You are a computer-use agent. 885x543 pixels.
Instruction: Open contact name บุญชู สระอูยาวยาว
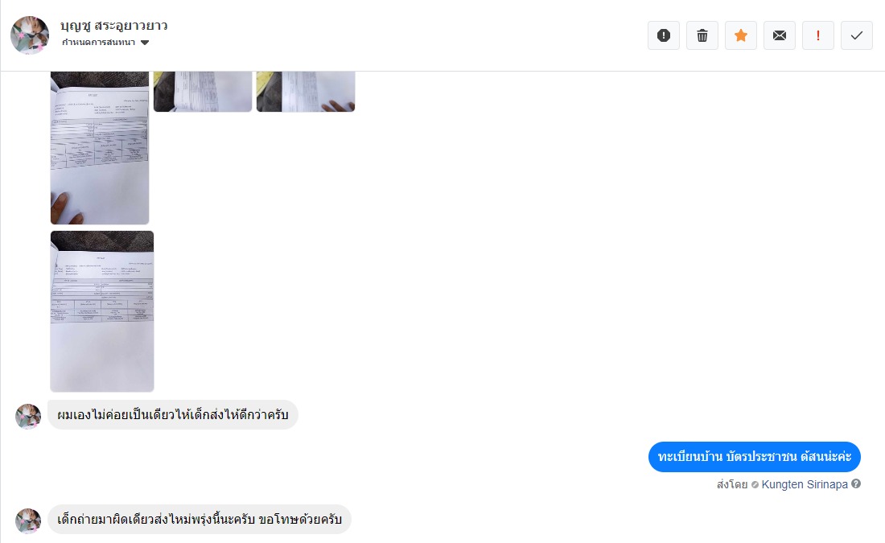tap(114, 26)
